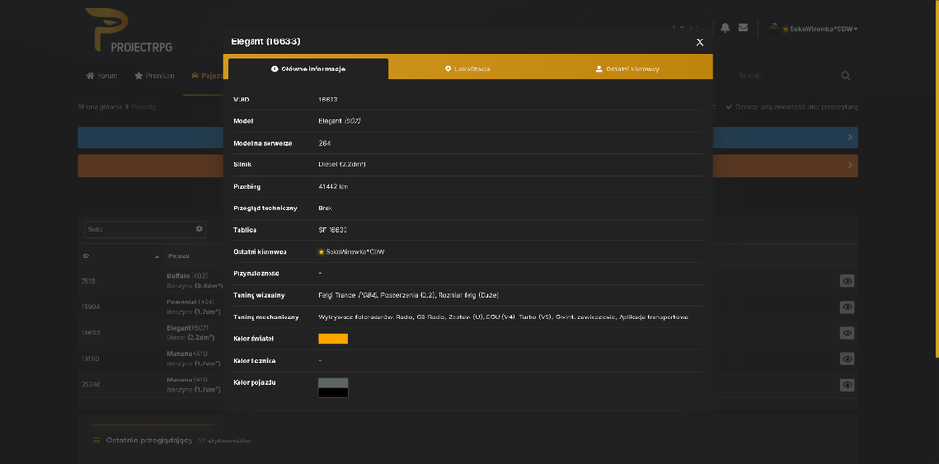View details of vehicle 19180 Manana
Viewport: 939px width, 464px height.
pyautogui.click(x=847, y=359)
